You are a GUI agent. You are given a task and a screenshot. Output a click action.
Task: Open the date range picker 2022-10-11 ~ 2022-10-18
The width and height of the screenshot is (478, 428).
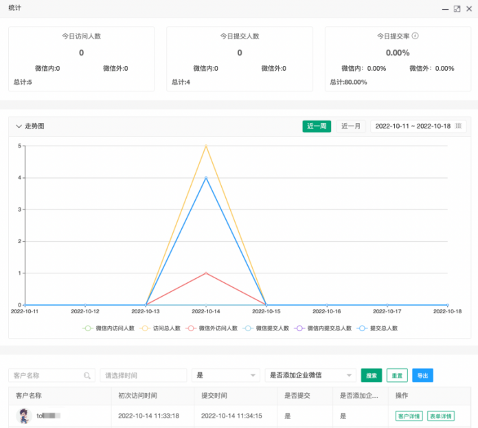tap(418, 126)
